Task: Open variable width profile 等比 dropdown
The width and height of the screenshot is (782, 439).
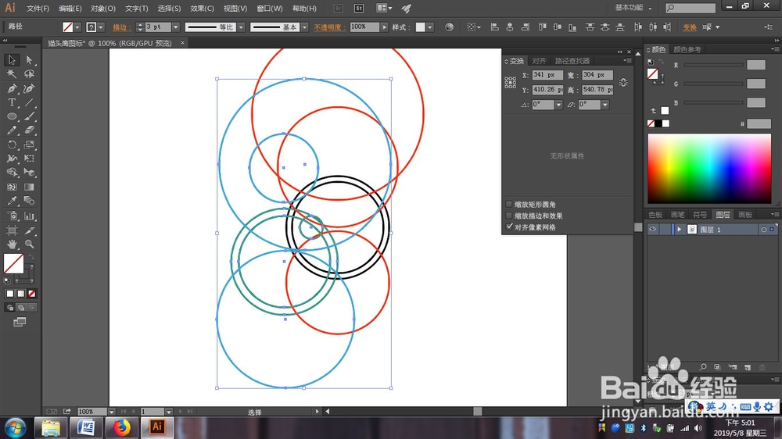Action: [x=242, y=27]
